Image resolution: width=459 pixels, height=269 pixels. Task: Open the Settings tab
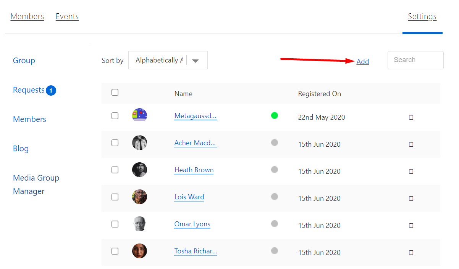tap(422, 16)
